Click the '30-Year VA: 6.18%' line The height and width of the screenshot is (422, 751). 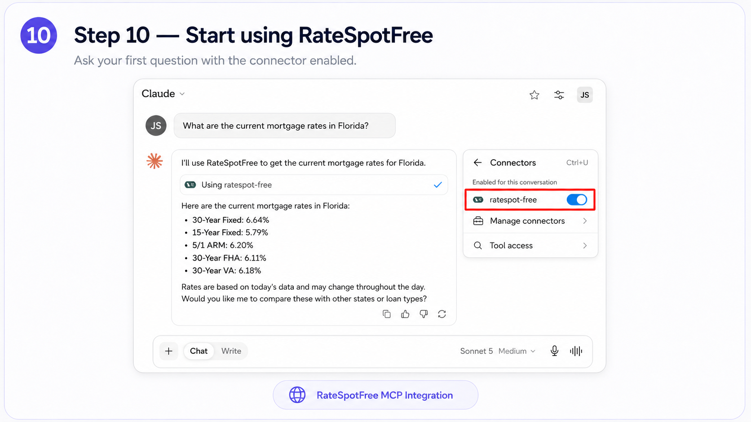click(227, 270)
